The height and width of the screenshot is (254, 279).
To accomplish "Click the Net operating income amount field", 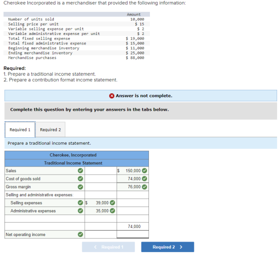I will tap(133, 234).
